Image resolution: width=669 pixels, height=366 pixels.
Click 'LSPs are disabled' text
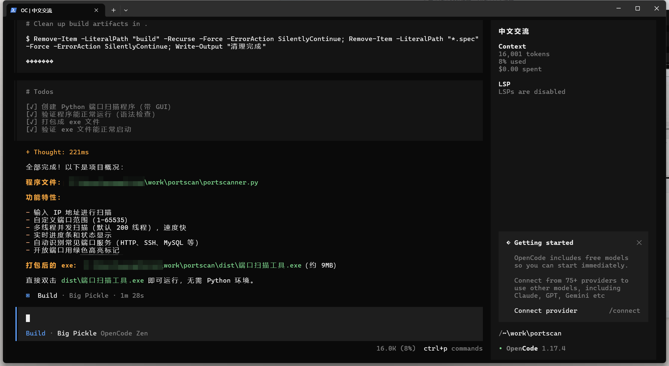[x=532, y=92]
